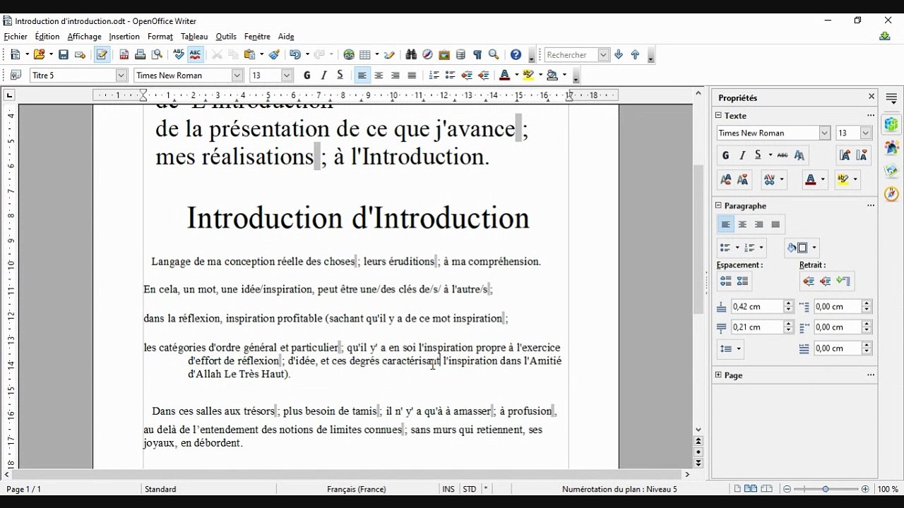Open Data Sources database icon
Image resolution: width=904 pixels, height=508 pixels.
pyautogui.click(x=460, y=54)
